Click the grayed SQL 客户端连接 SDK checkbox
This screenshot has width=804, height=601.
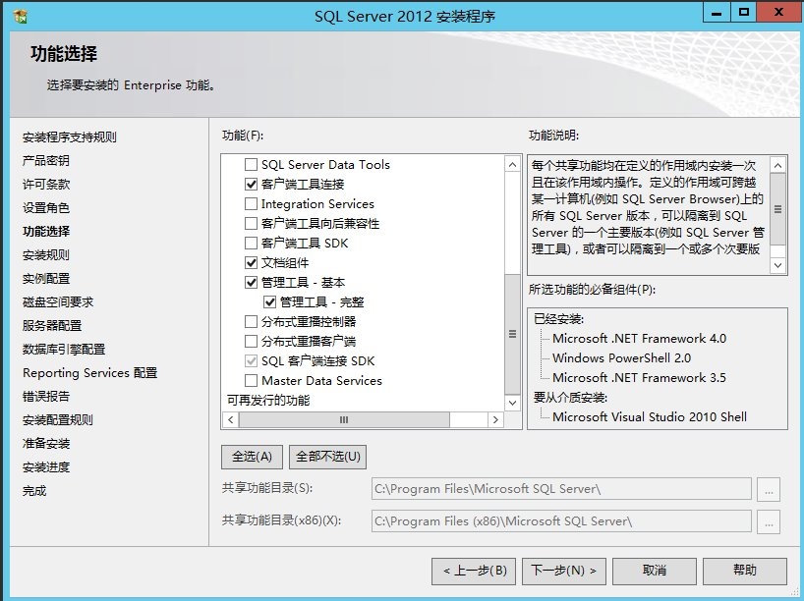tap(251, 361)
